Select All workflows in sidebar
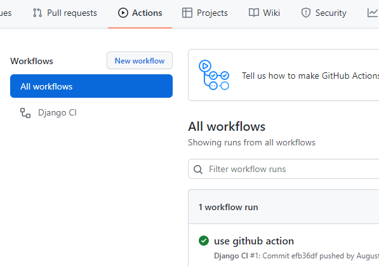Viewport: 379px width, 266px height. coord(91,86)
